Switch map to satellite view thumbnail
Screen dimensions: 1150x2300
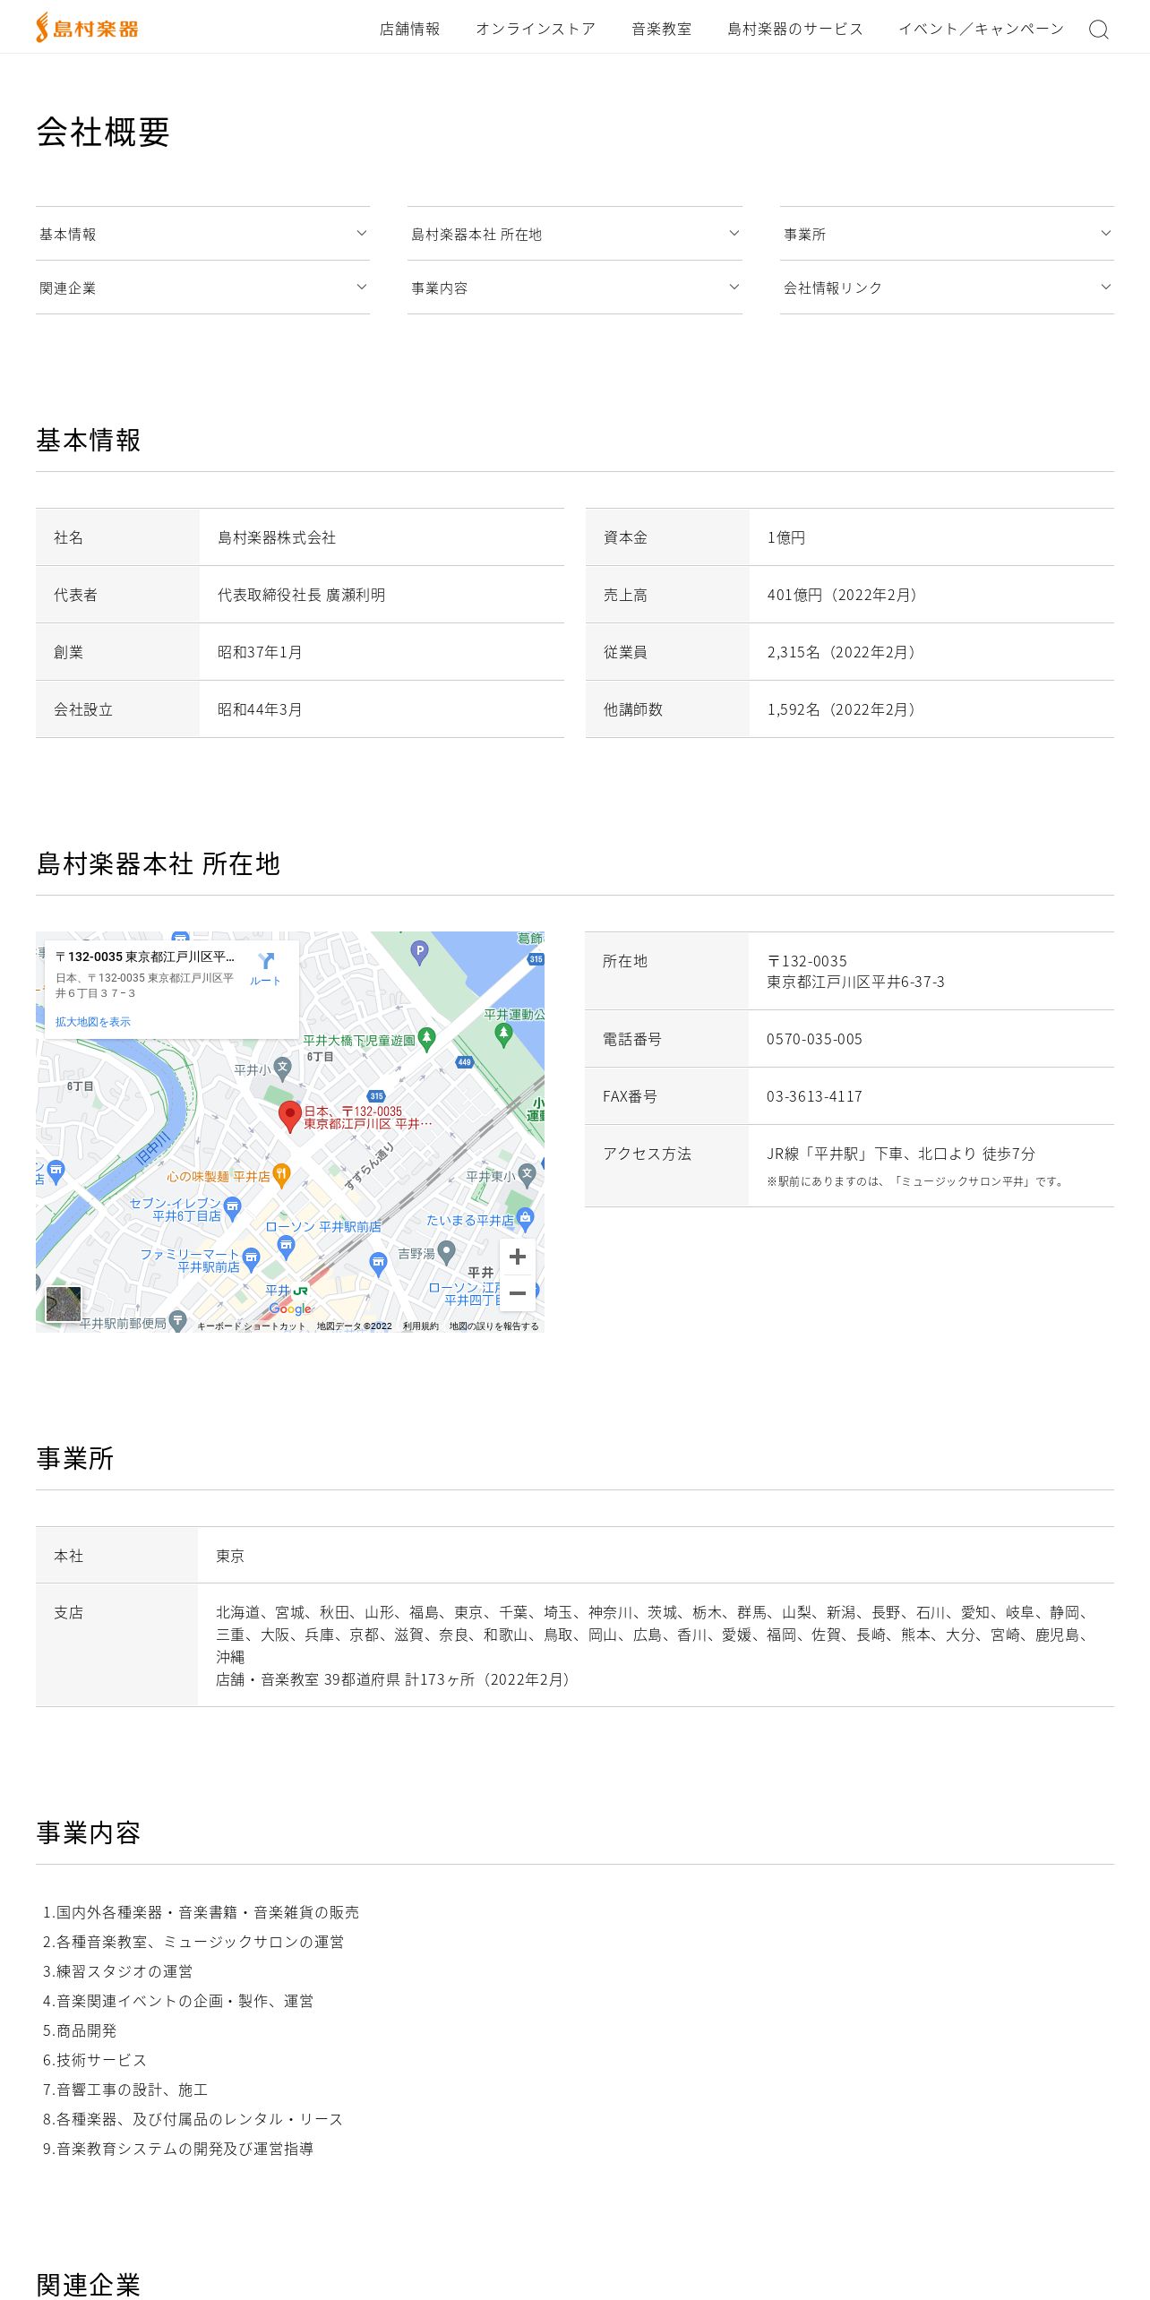tap(64, 1304)
